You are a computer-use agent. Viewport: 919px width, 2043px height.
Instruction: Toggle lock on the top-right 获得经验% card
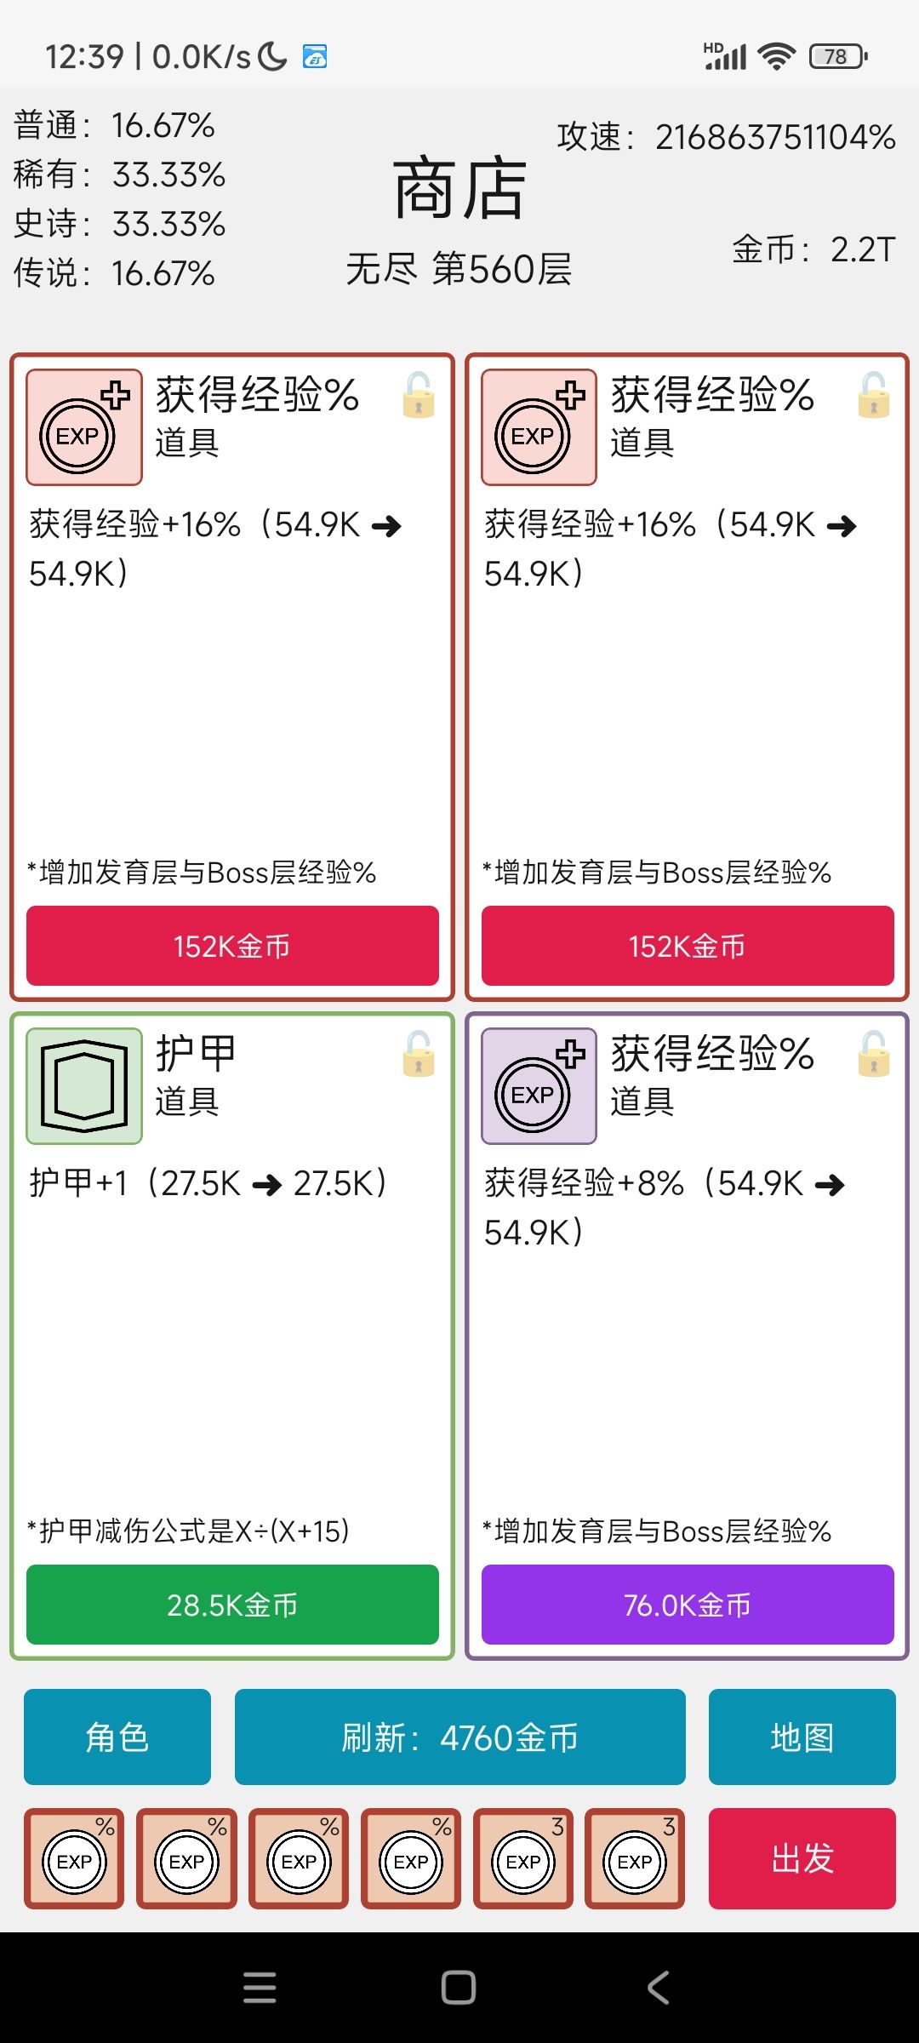pos(874,395)
